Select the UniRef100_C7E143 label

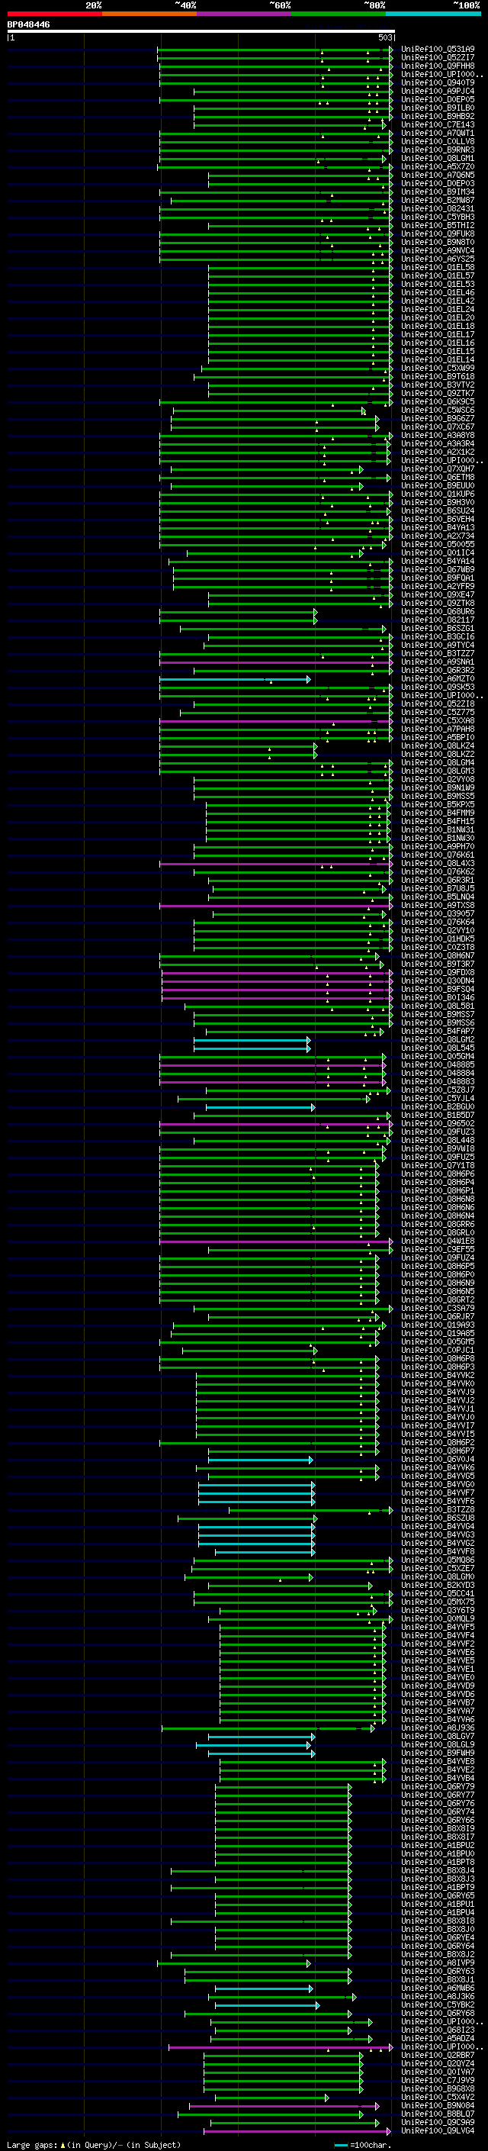(438, 124)
